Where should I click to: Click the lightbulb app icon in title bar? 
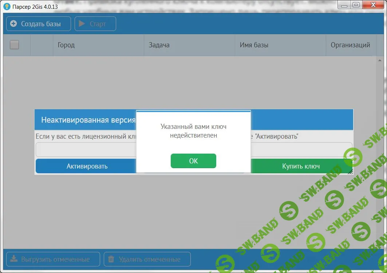7,6
